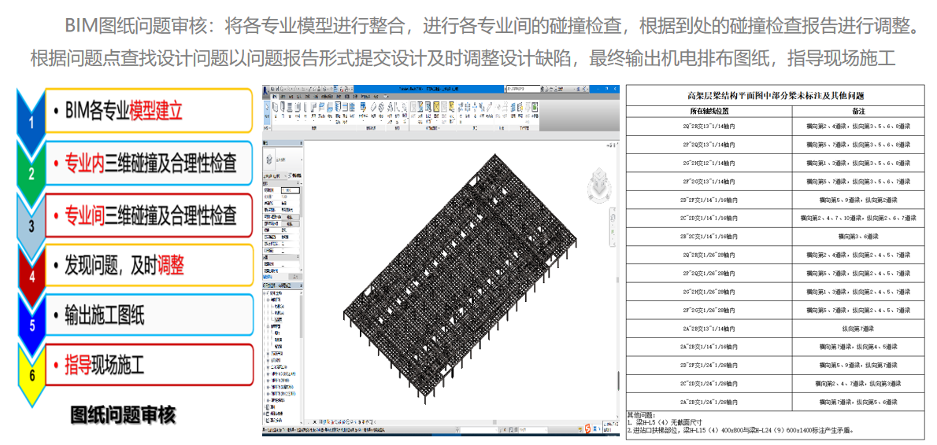Select the Stair tool in the ribbon
Image resolution: width=937 pixels, height=445 pixels.
coord(381,111)
